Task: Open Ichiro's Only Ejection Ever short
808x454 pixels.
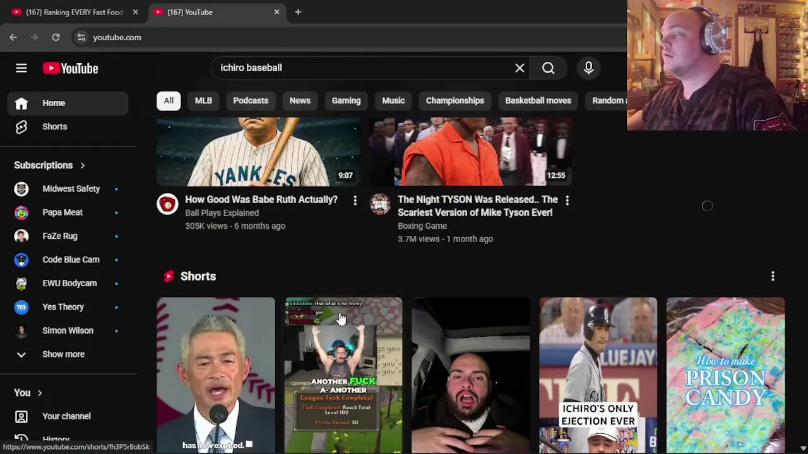Action: point(598,375)
